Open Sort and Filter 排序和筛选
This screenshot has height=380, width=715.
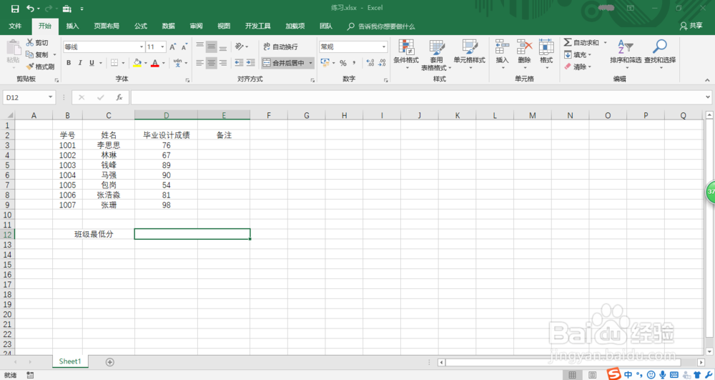point(626,54)
